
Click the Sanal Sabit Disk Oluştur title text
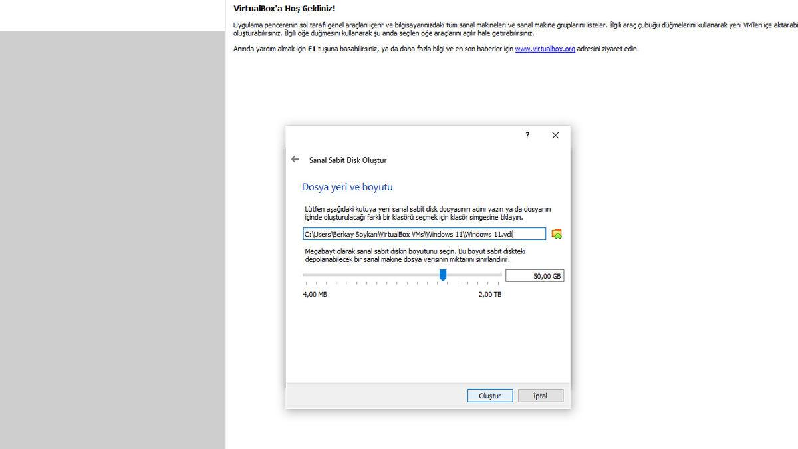(348, 160)
